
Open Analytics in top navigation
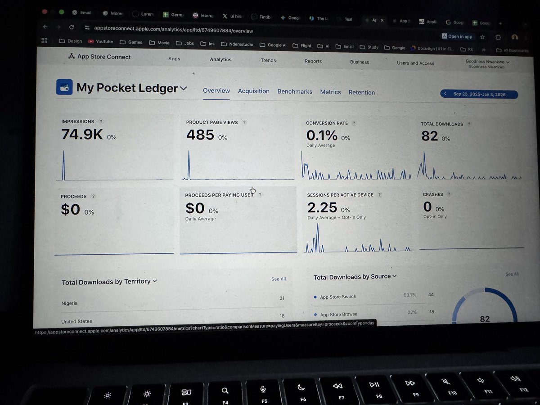(x=220, y=59)
